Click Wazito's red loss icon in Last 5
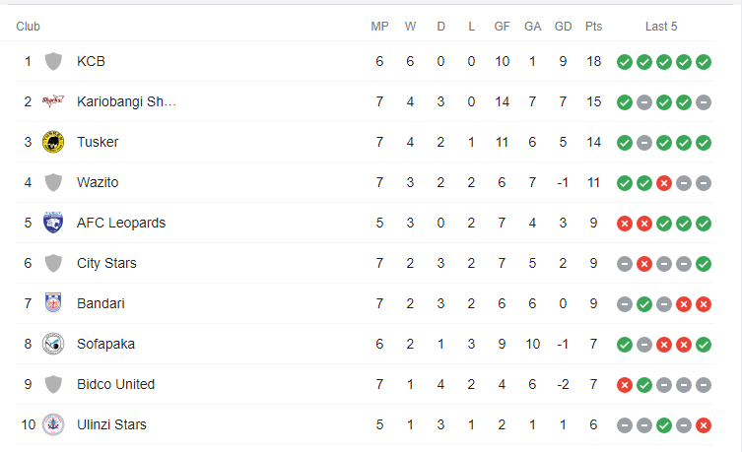This screenshot has width=742, height=452. [x=664, y=183]
